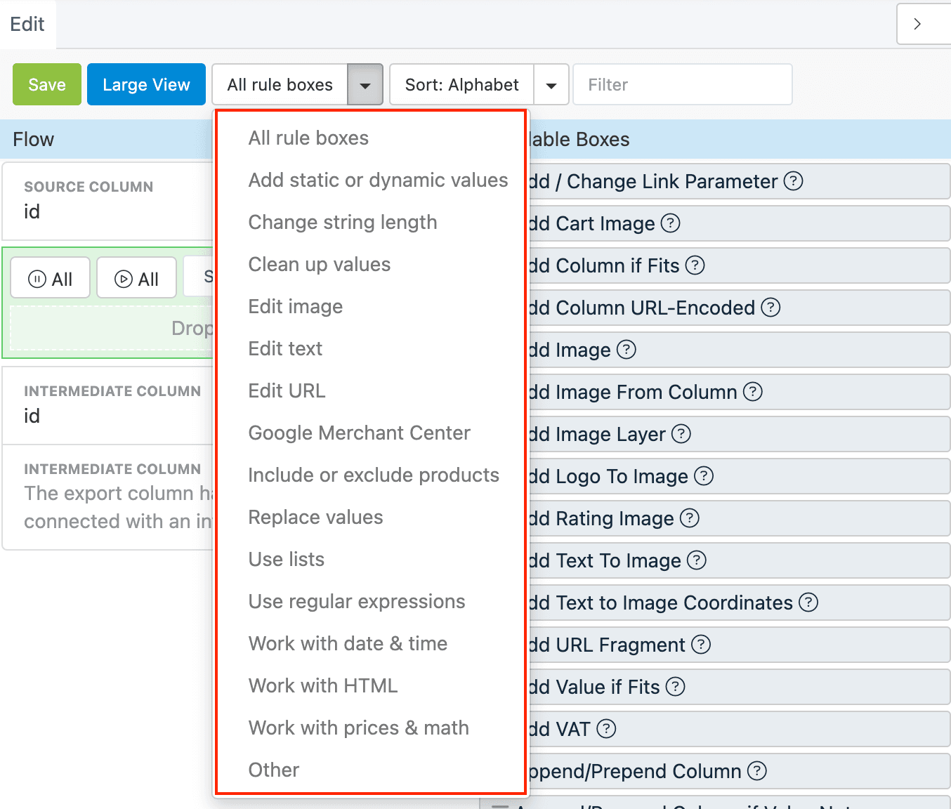Collapse the All rule boxes dropdown arrow
This screenshot has width=951, height=809.
point(365,85)
